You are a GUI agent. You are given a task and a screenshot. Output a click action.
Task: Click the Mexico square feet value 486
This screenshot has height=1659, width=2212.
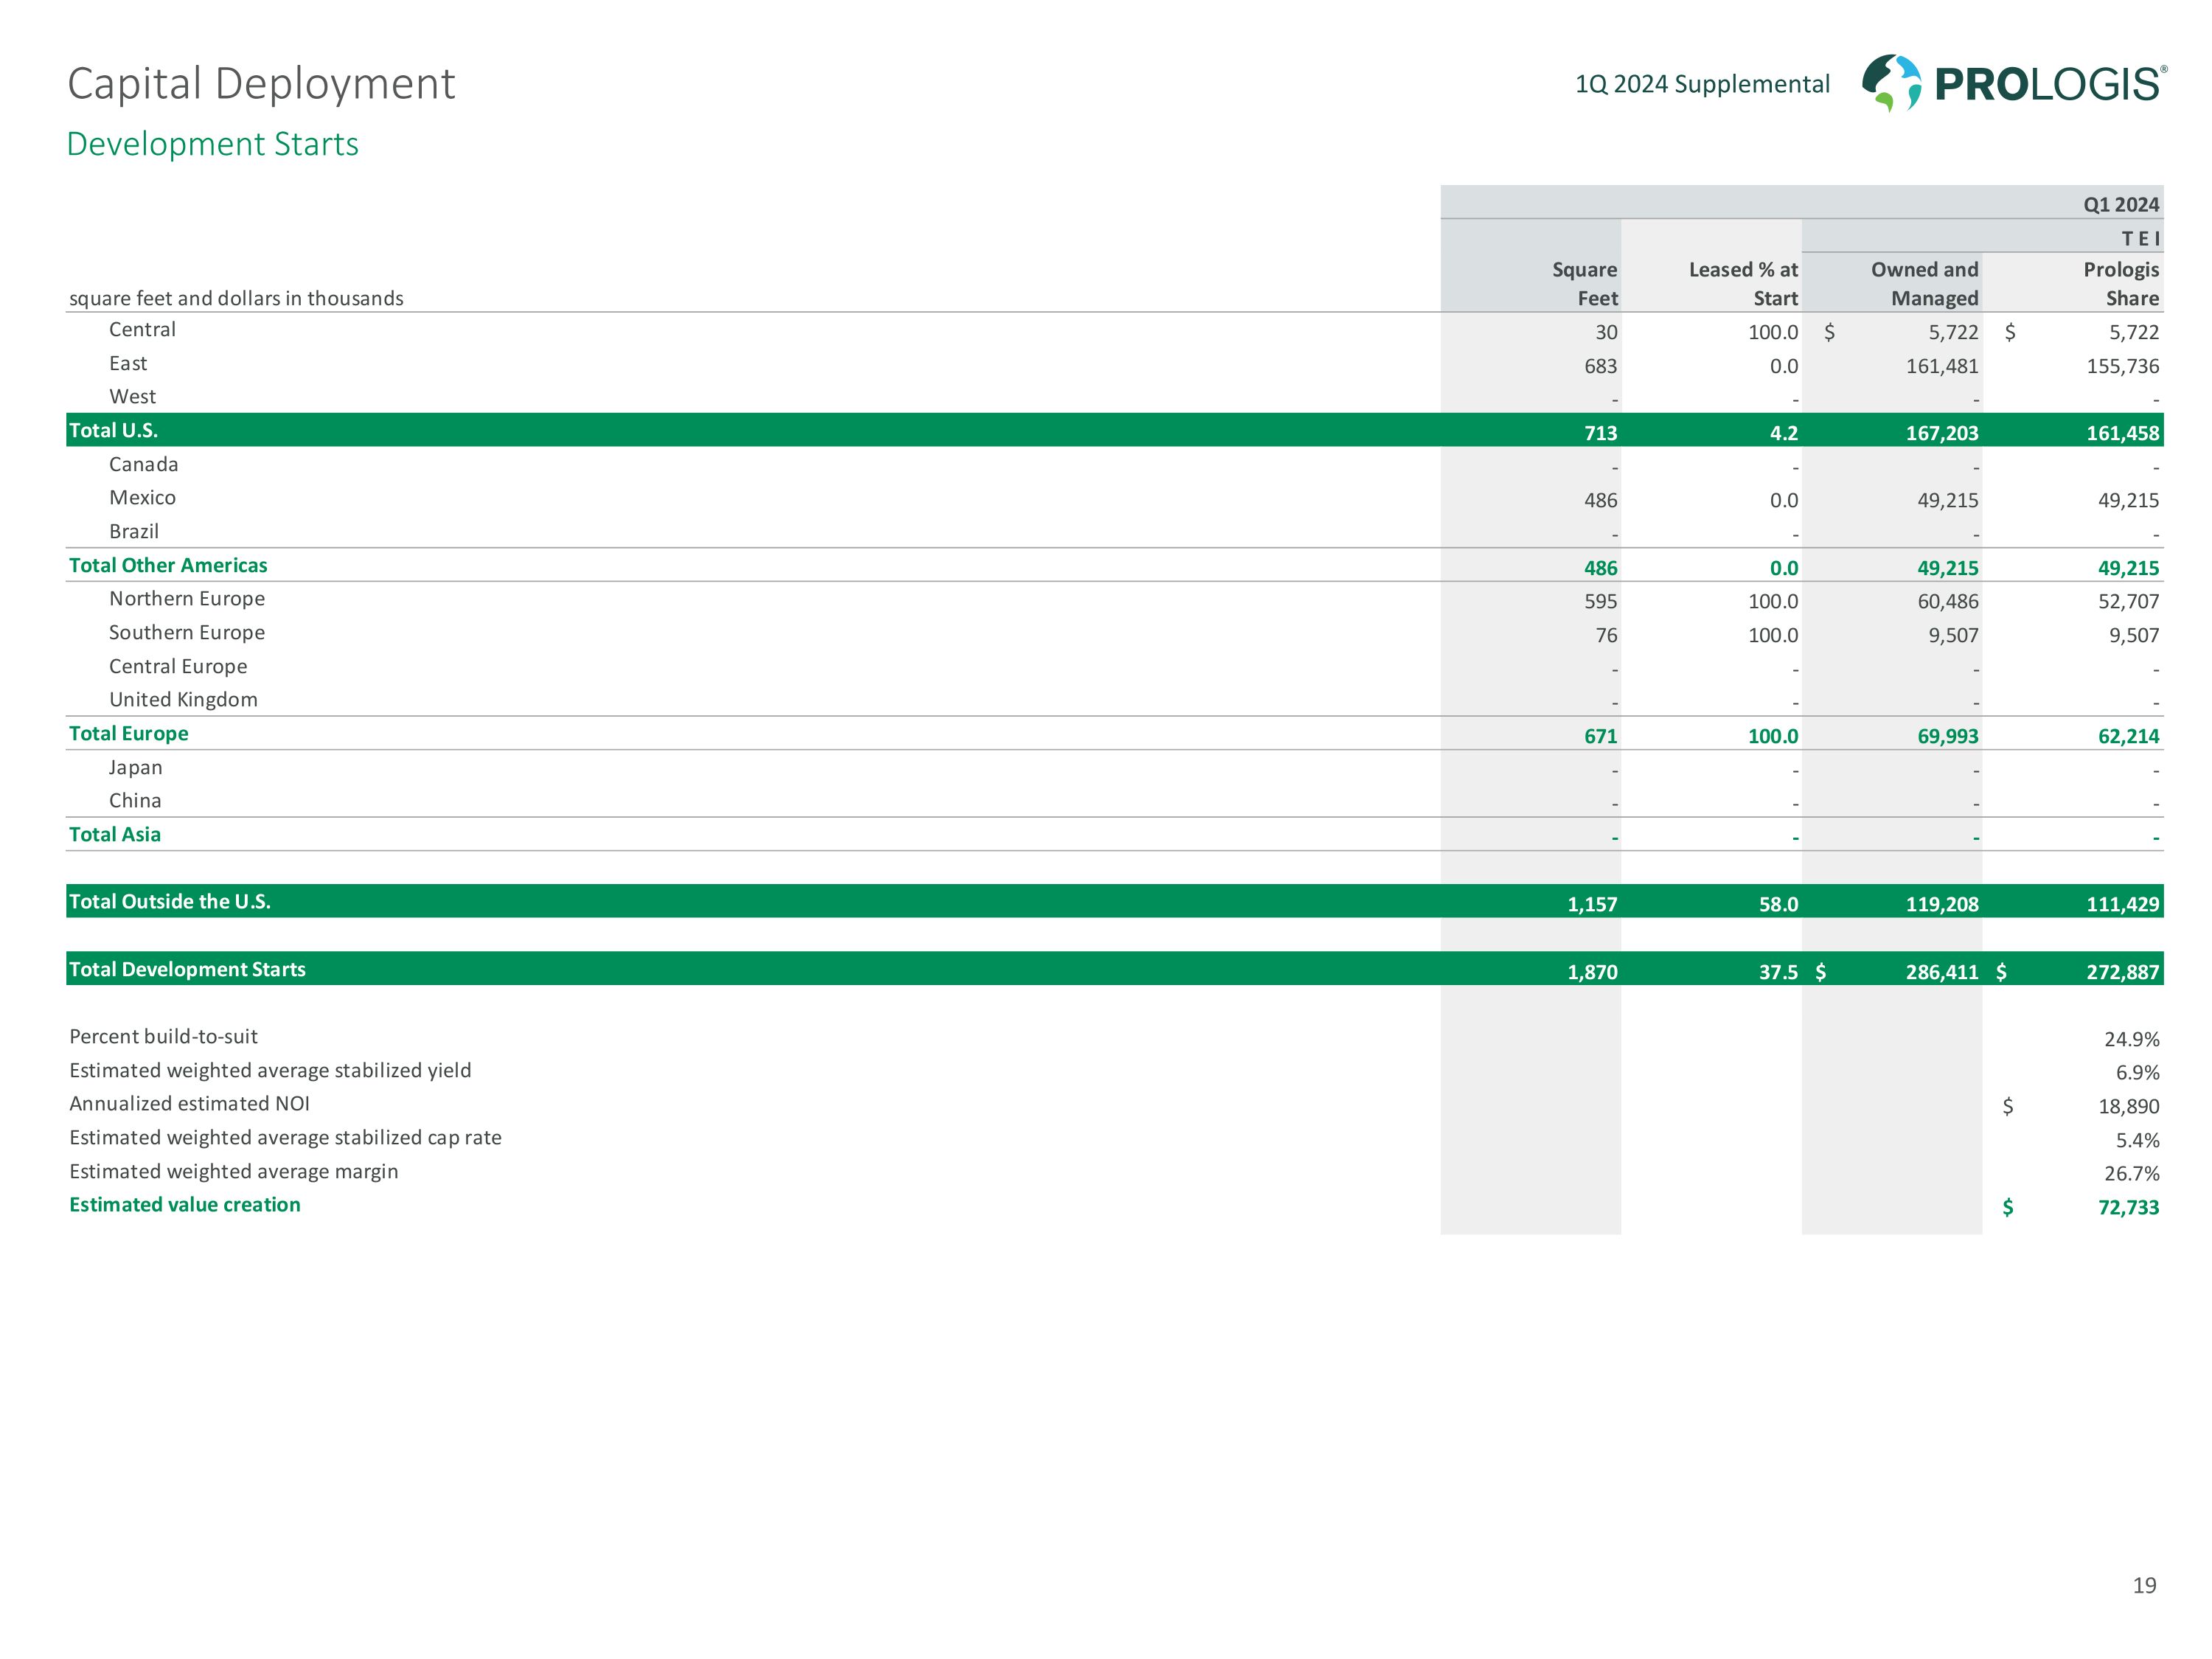1600,500
